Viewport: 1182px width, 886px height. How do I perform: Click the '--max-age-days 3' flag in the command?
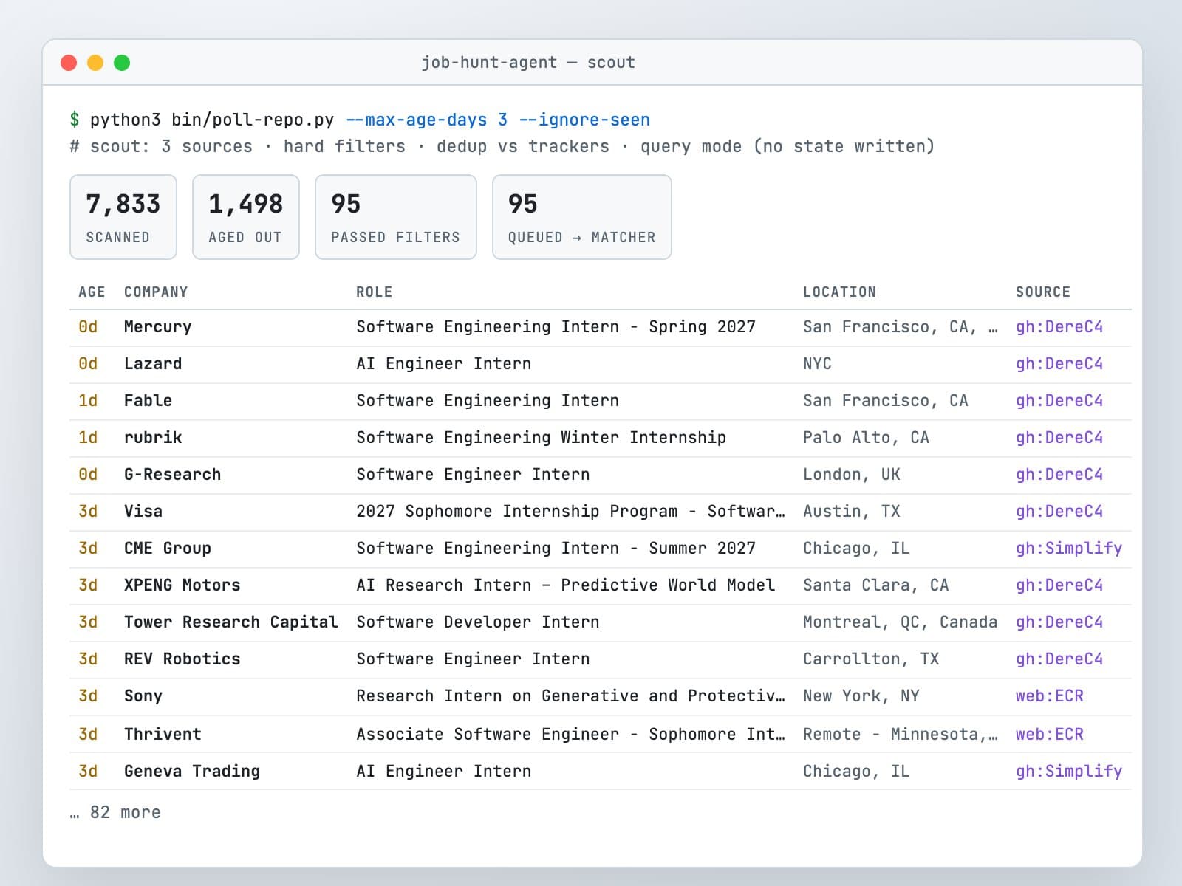(426, 120)
